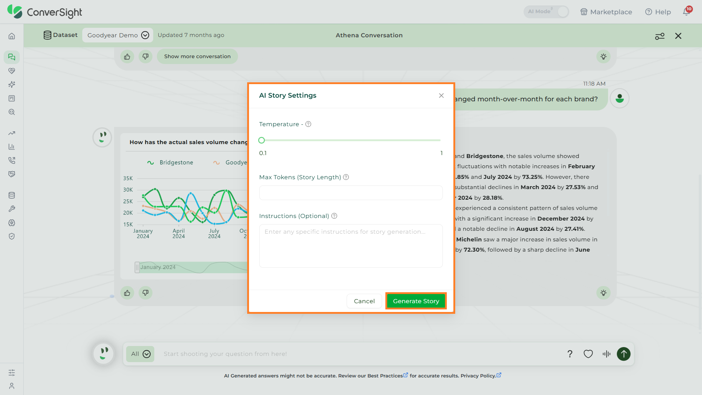This screenshot has width=702, height=395.
Task: Toggle Bridgestone series in chart legend
Action: (170, 162)
